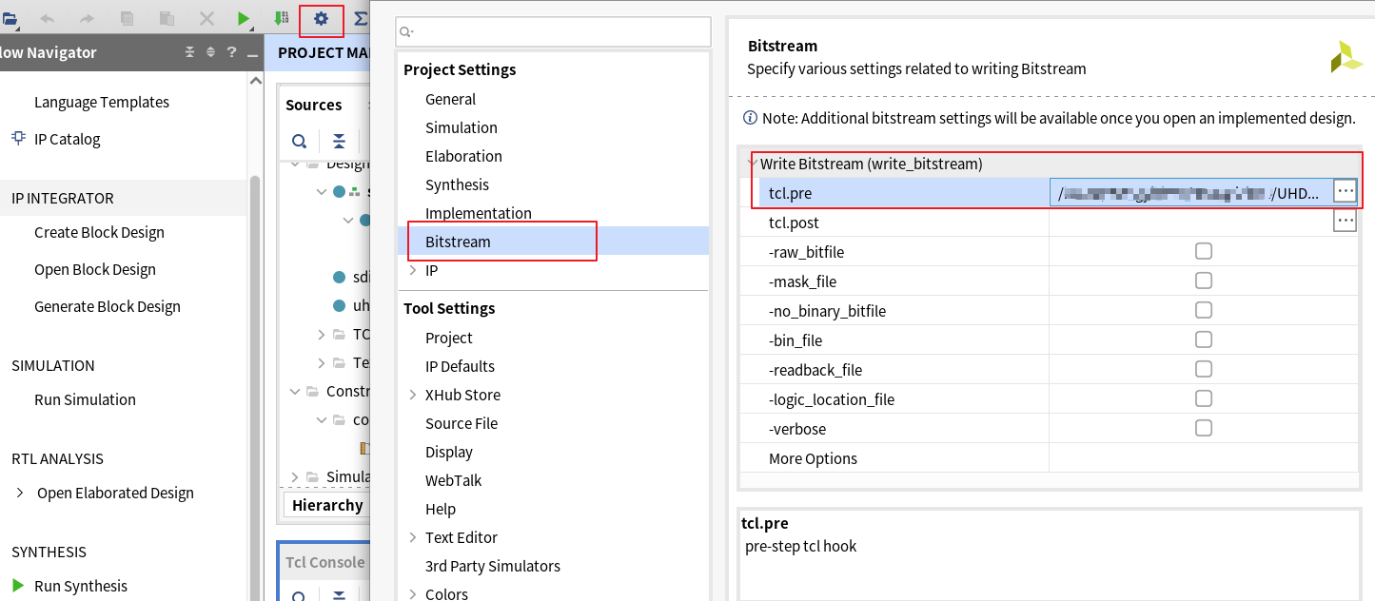Click the Undo arrow in toolbar
The image size is (1375, 601).
48,18
